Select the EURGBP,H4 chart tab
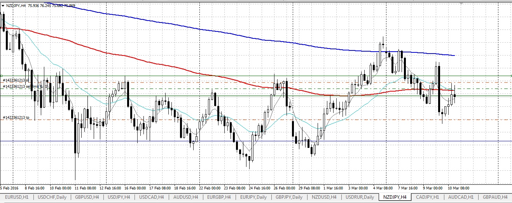Screen dimensions: 512x203 pyautogui.click(x=218, y=197)
